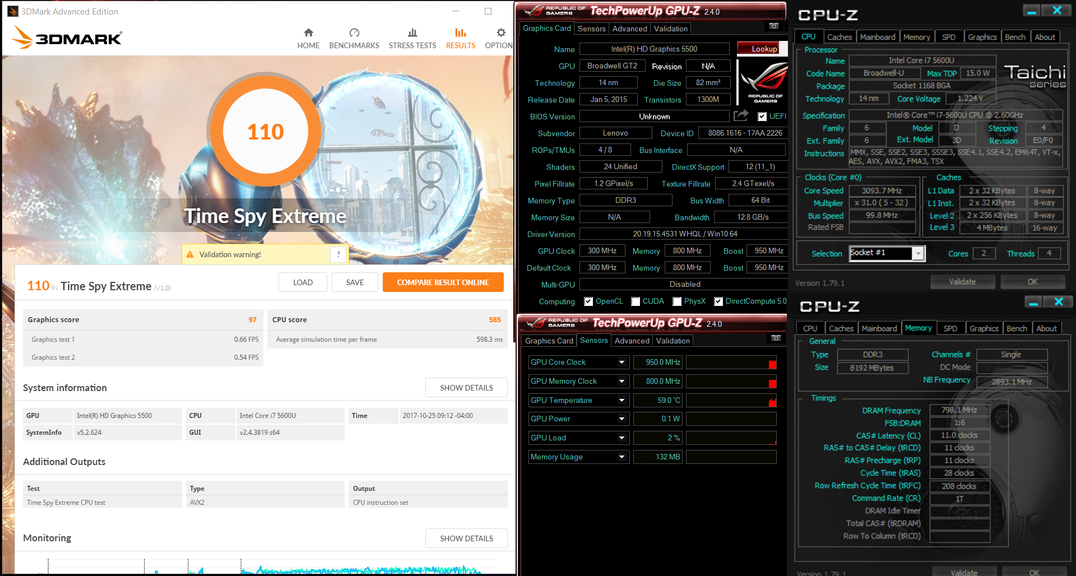Image resolution: width=1076 pixels, height=576 pixels.
Task: Click the GPU name field Intel(R) HD Graphics 5500
Action: [654, 49]
